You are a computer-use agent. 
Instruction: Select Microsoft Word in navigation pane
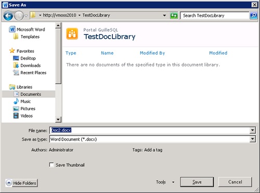click(31, 29)
